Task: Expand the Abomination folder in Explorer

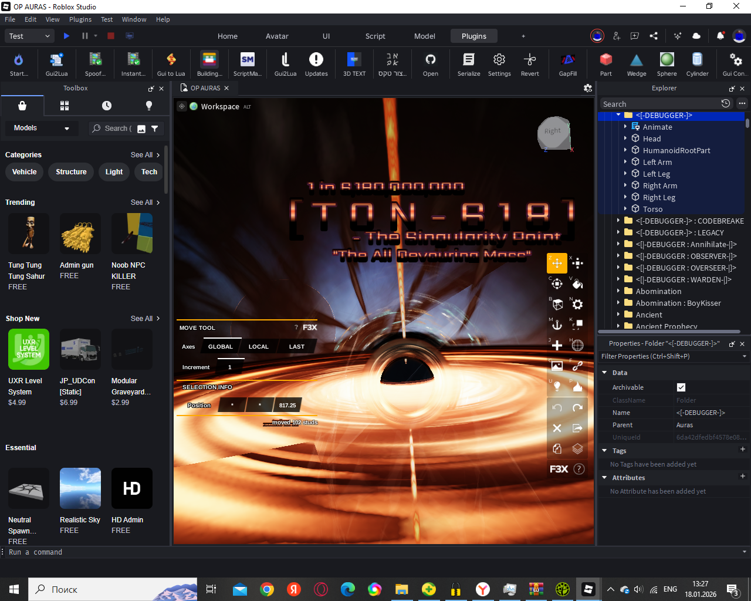Action: click(618, 291)
